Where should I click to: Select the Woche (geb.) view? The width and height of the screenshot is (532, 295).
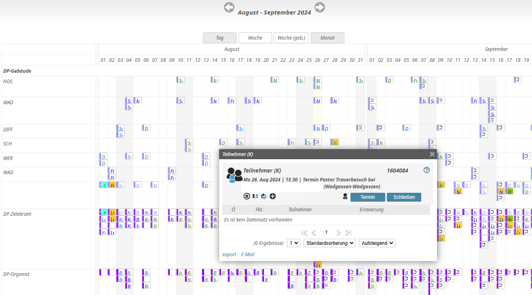(x=291, y=38)
